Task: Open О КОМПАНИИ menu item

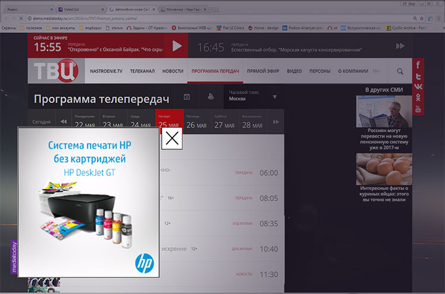Action: coord(353,71)
